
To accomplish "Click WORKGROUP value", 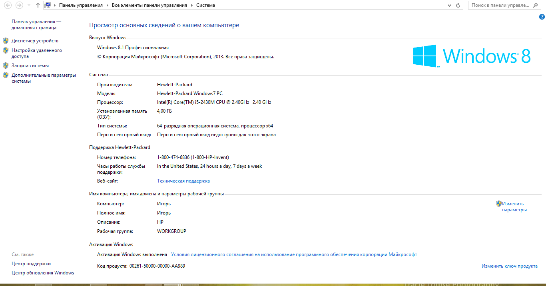I will (x=171, y=231).
